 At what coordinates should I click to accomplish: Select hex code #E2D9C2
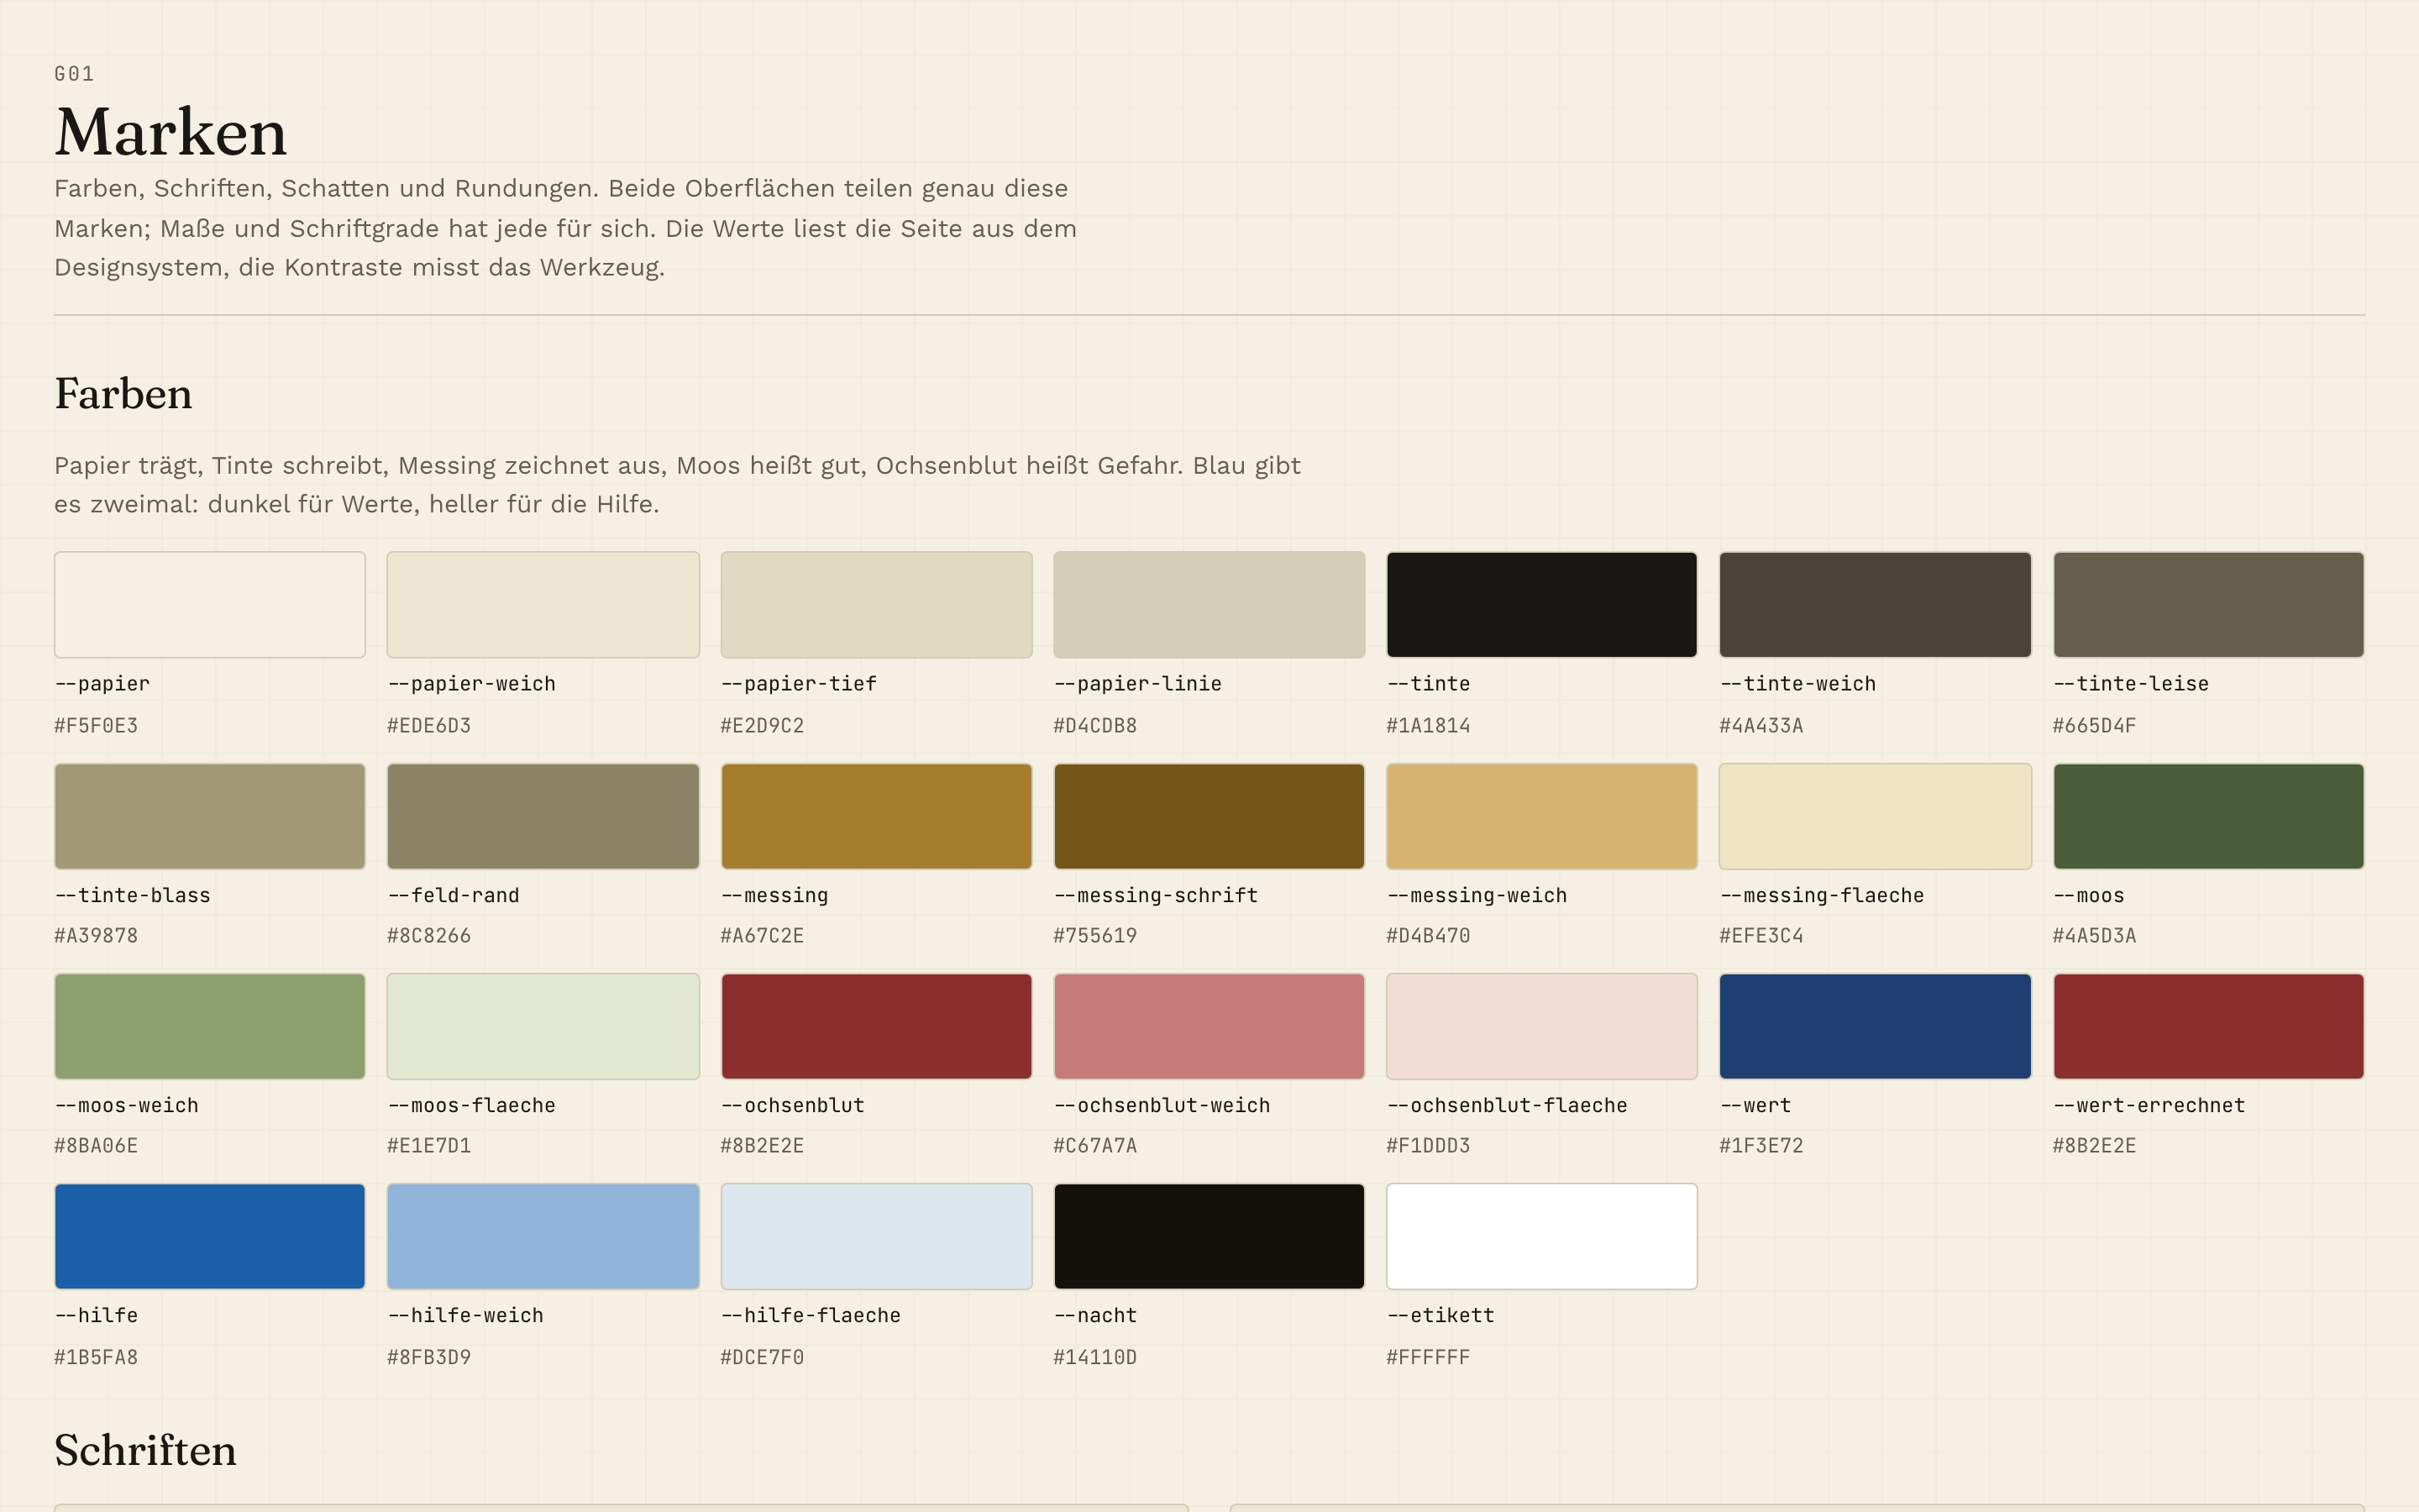click(763, 726)
